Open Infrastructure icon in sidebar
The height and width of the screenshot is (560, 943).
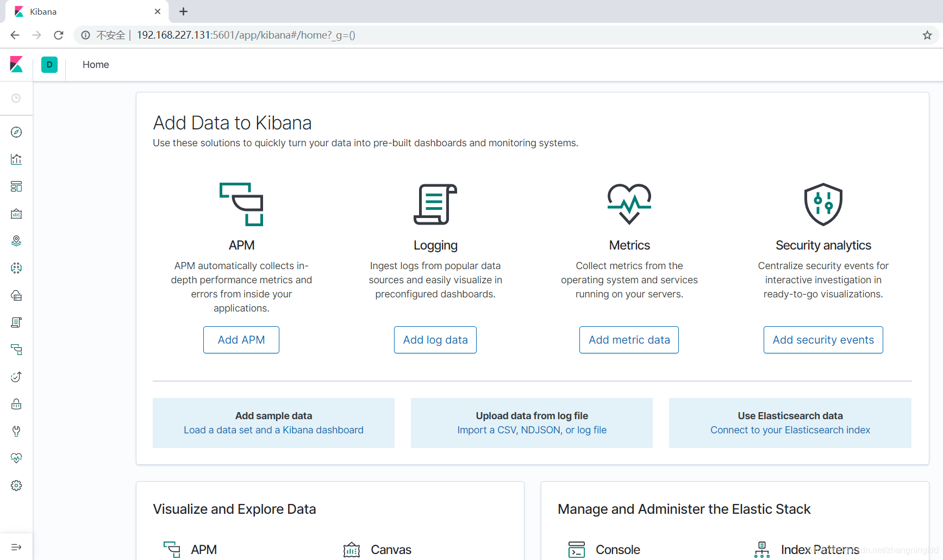(x=16, y=295)
